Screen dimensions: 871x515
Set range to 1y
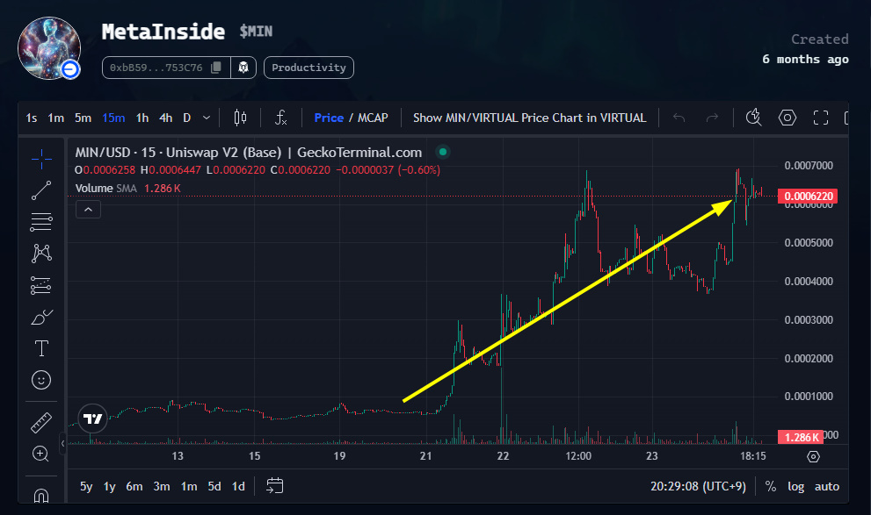pyautogui.click(x=110, y=486)
